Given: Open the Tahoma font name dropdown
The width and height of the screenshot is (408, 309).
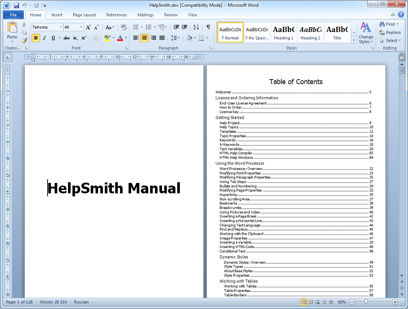Looking at the screenshot, I should pyautogui.click(x=61, y=27).
